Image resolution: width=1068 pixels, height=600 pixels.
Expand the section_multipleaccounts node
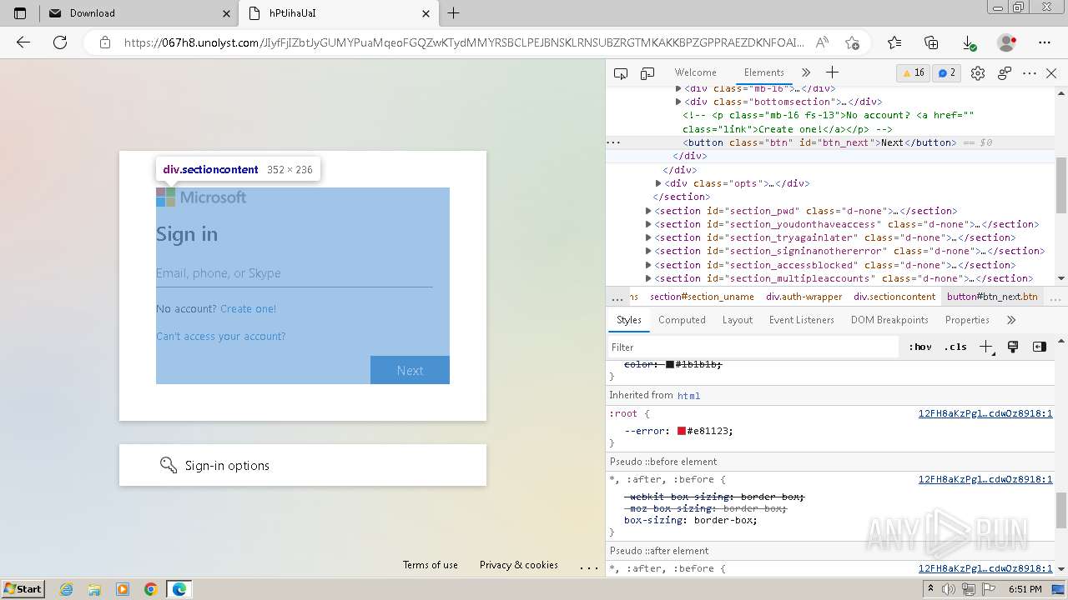[648, 278]
